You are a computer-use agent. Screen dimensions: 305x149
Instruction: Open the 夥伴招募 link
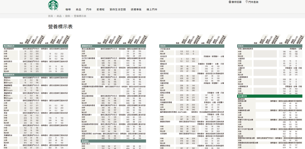236,2
